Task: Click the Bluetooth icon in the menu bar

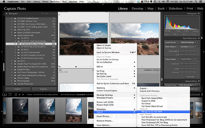Action: (159, 2)
